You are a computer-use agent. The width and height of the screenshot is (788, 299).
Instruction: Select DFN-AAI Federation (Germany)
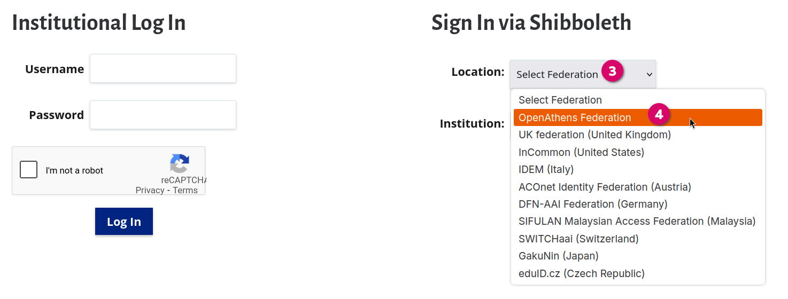[x=593, y=204]
